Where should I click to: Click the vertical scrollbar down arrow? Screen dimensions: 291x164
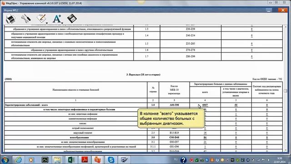tap(286, 150)
